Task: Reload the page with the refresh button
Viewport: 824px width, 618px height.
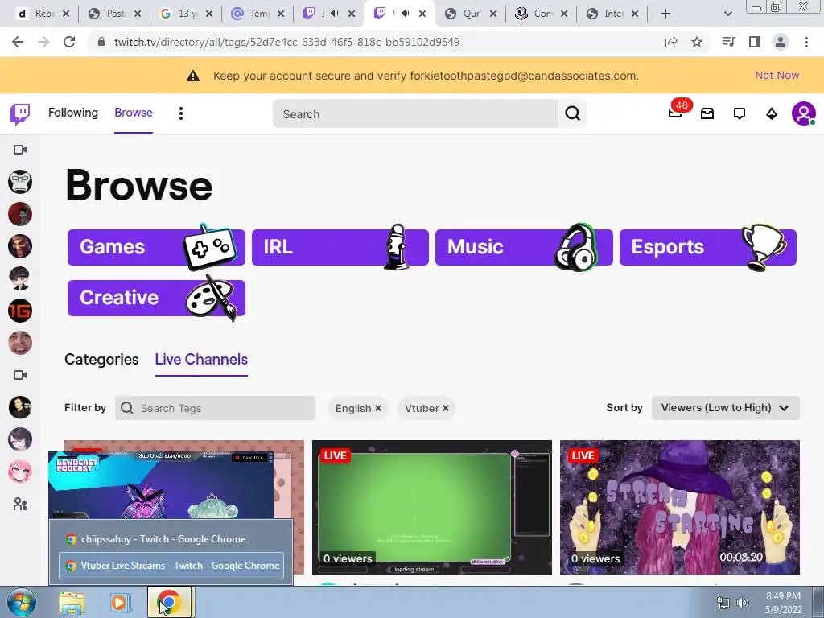Action: click(x=69, y=42)
